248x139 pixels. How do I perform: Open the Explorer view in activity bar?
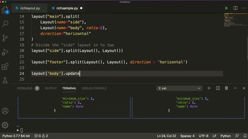5,10
